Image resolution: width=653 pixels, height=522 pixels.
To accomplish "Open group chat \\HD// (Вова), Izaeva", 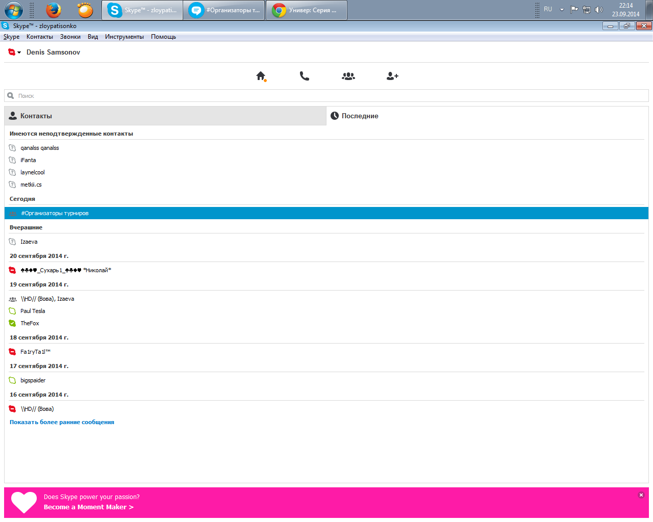I will [326, 299].
